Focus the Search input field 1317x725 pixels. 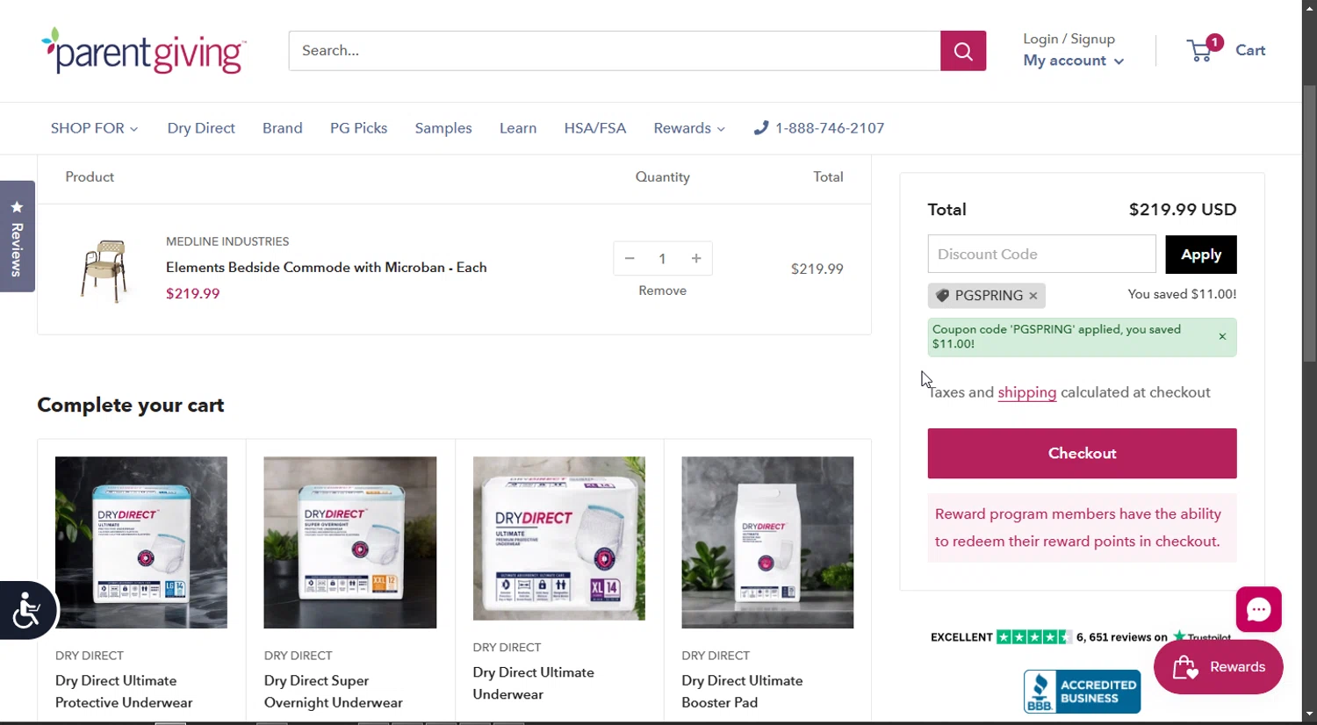[615, 51]
